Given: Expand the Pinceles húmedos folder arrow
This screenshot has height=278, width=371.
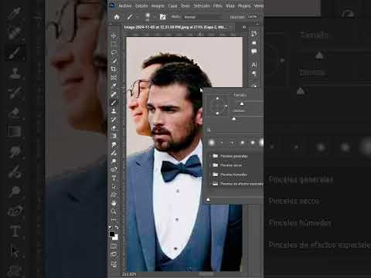Looking at the screenshot, I should pyautogui.click(x=210, y=175).
